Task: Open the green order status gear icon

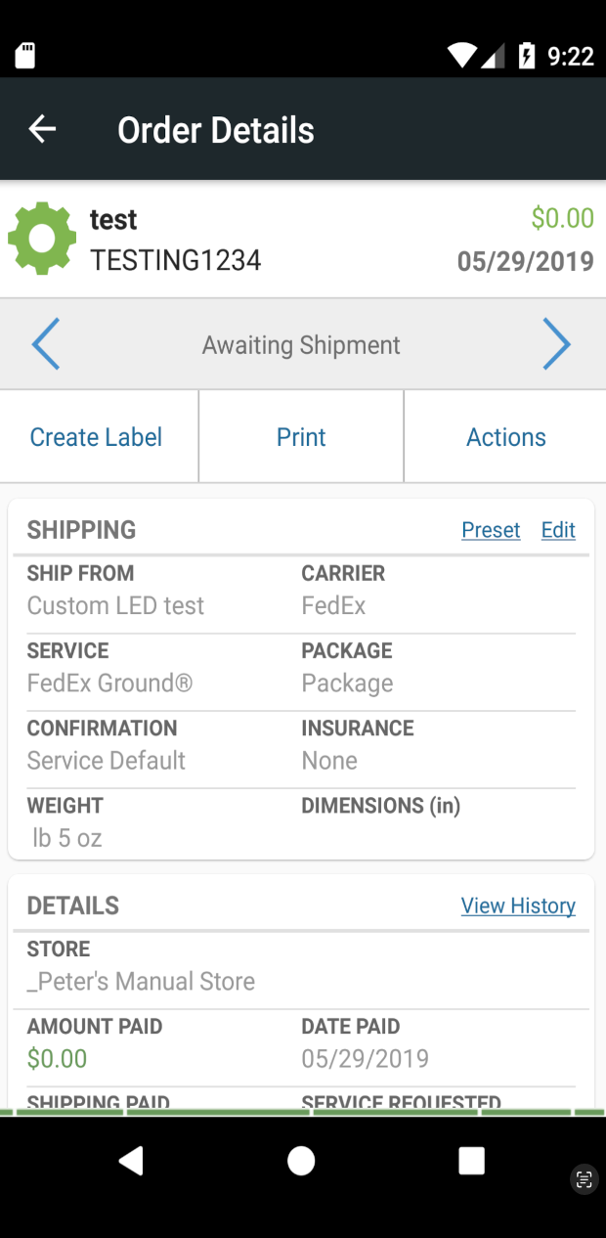Action: (42, 238)
